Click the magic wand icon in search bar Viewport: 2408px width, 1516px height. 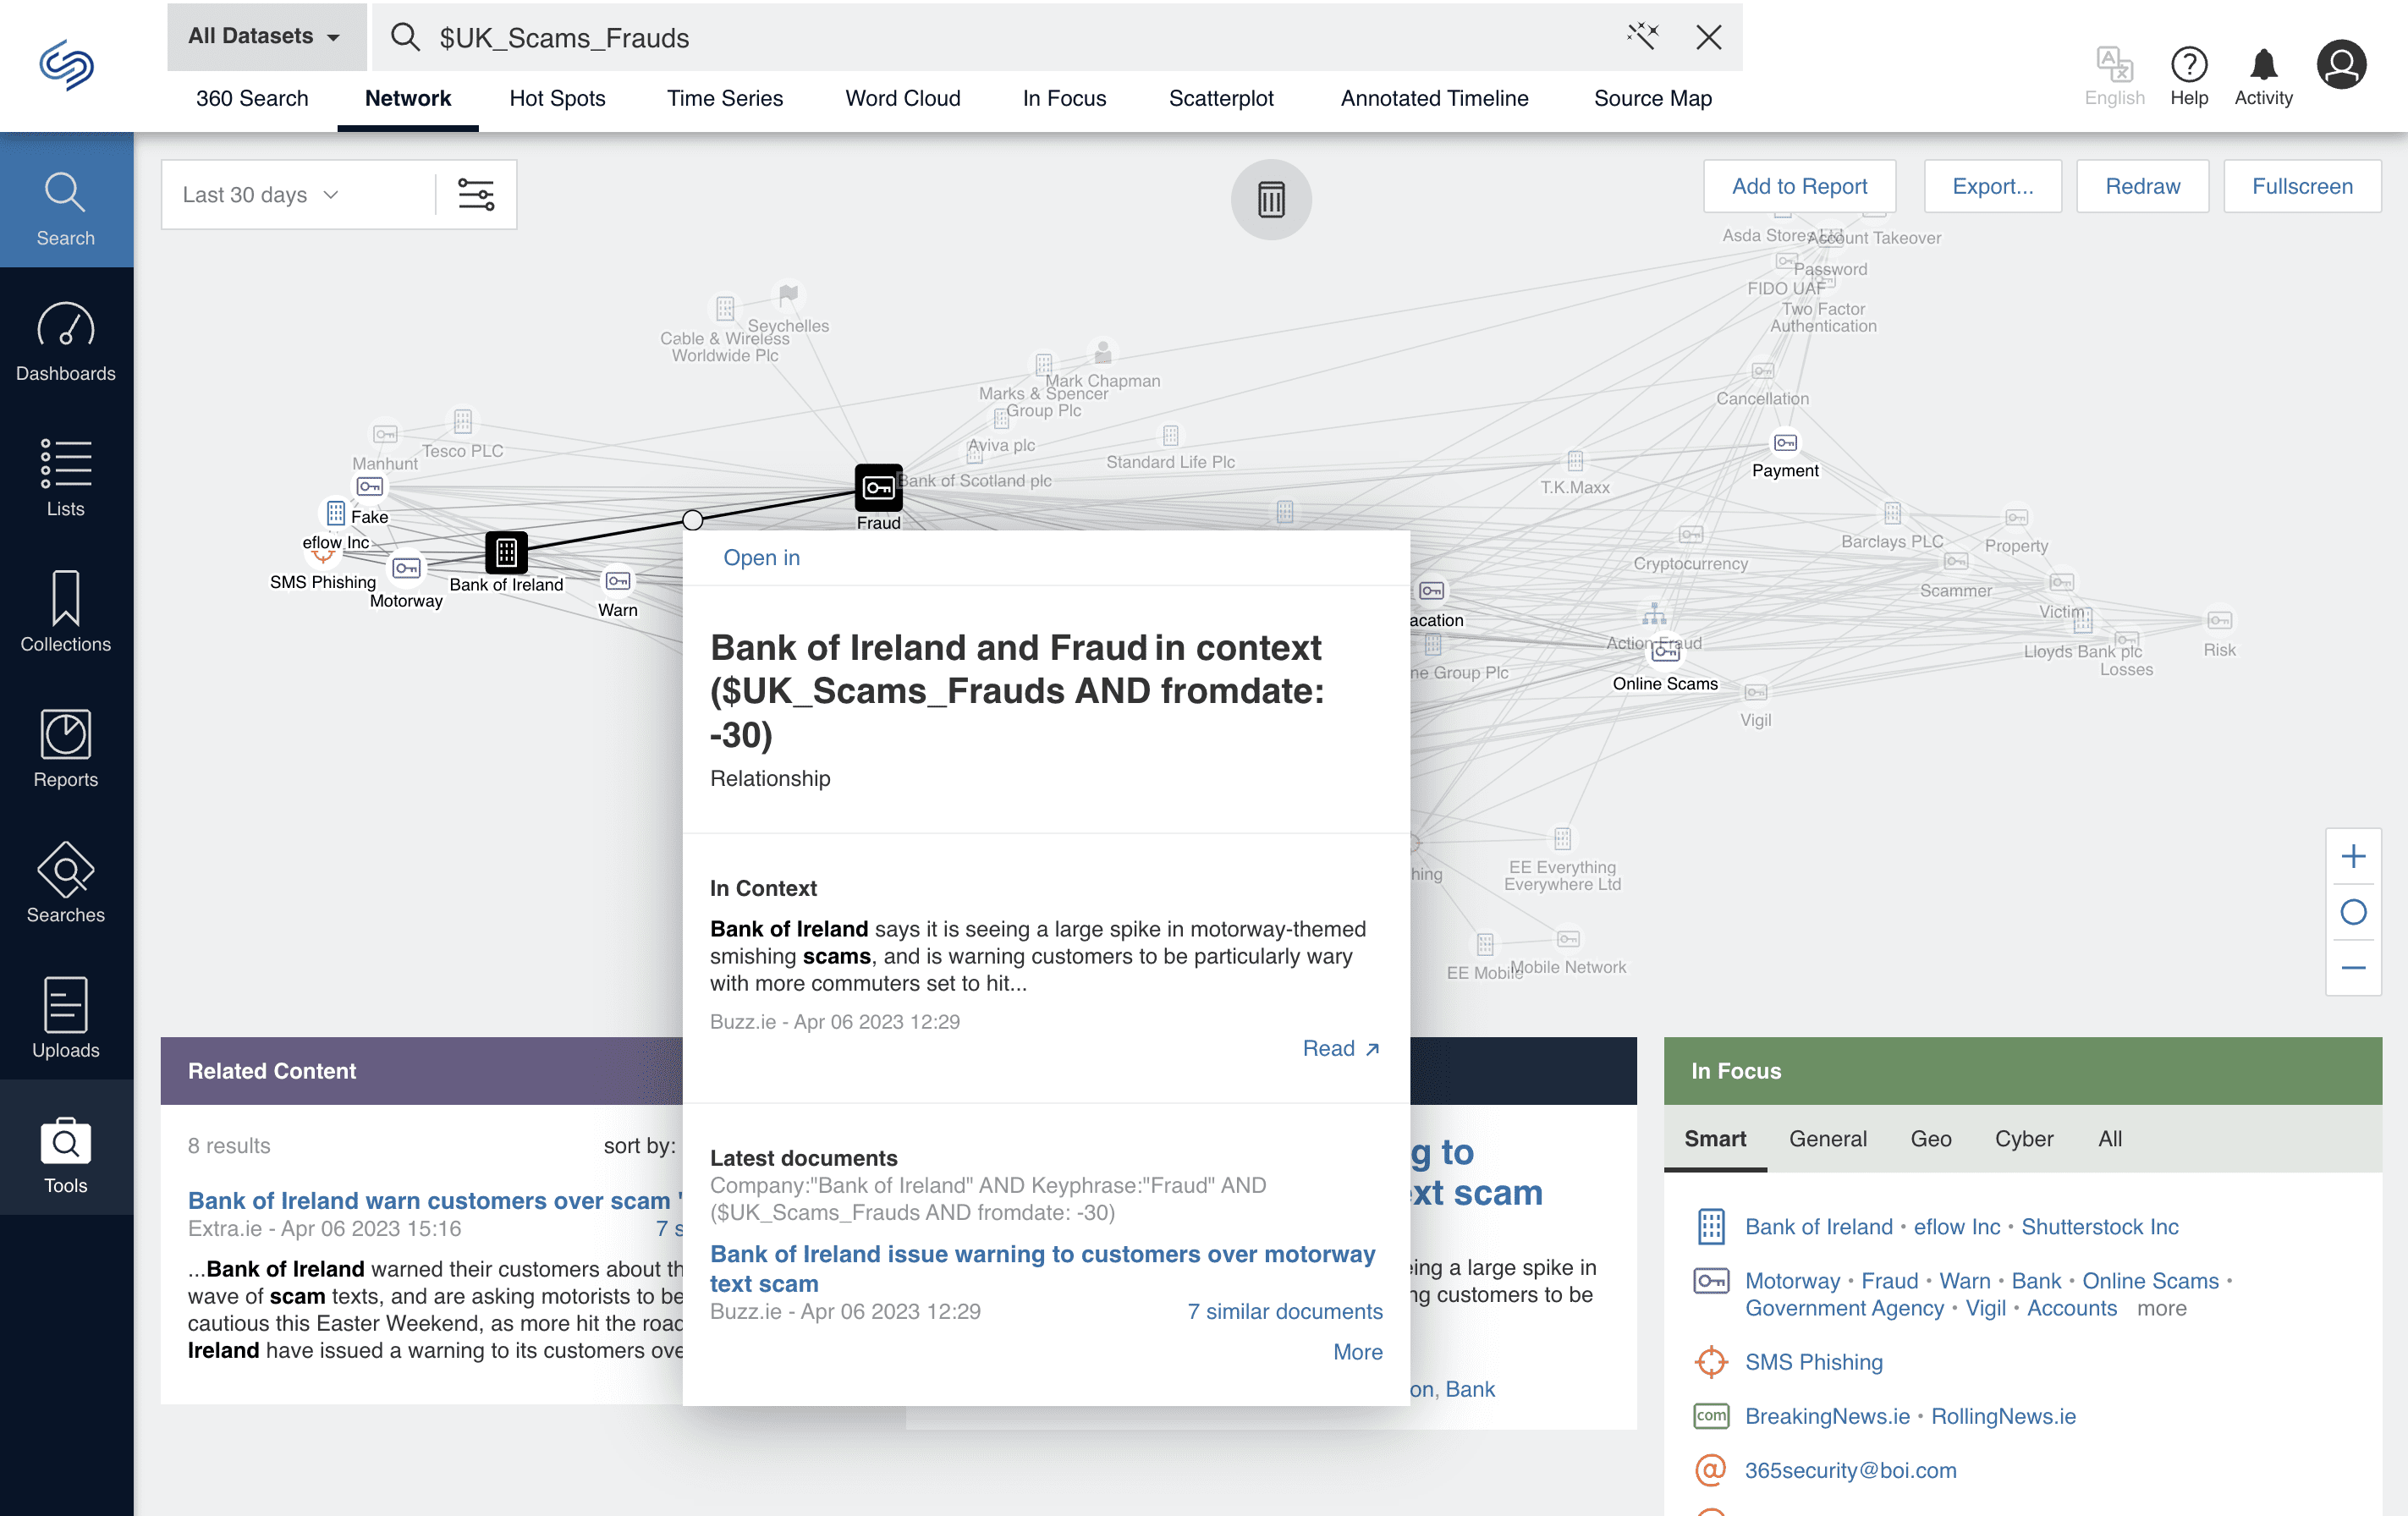(1642, 37)
